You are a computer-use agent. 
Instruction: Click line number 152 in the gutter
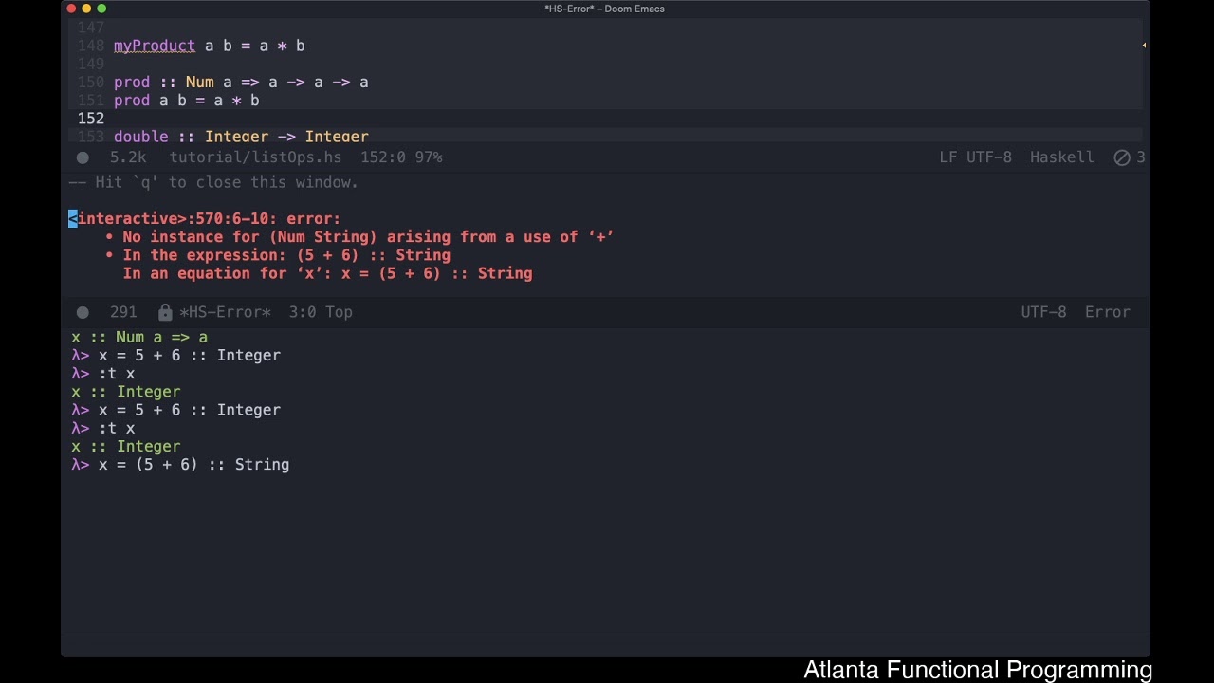click(91, 119)
